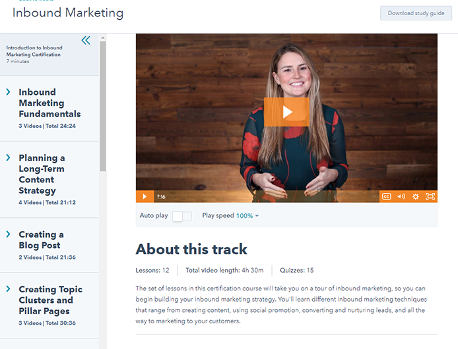Click the '7 minutes' duration text
This screenshot has height=349, width=458.
pos(18,61)
